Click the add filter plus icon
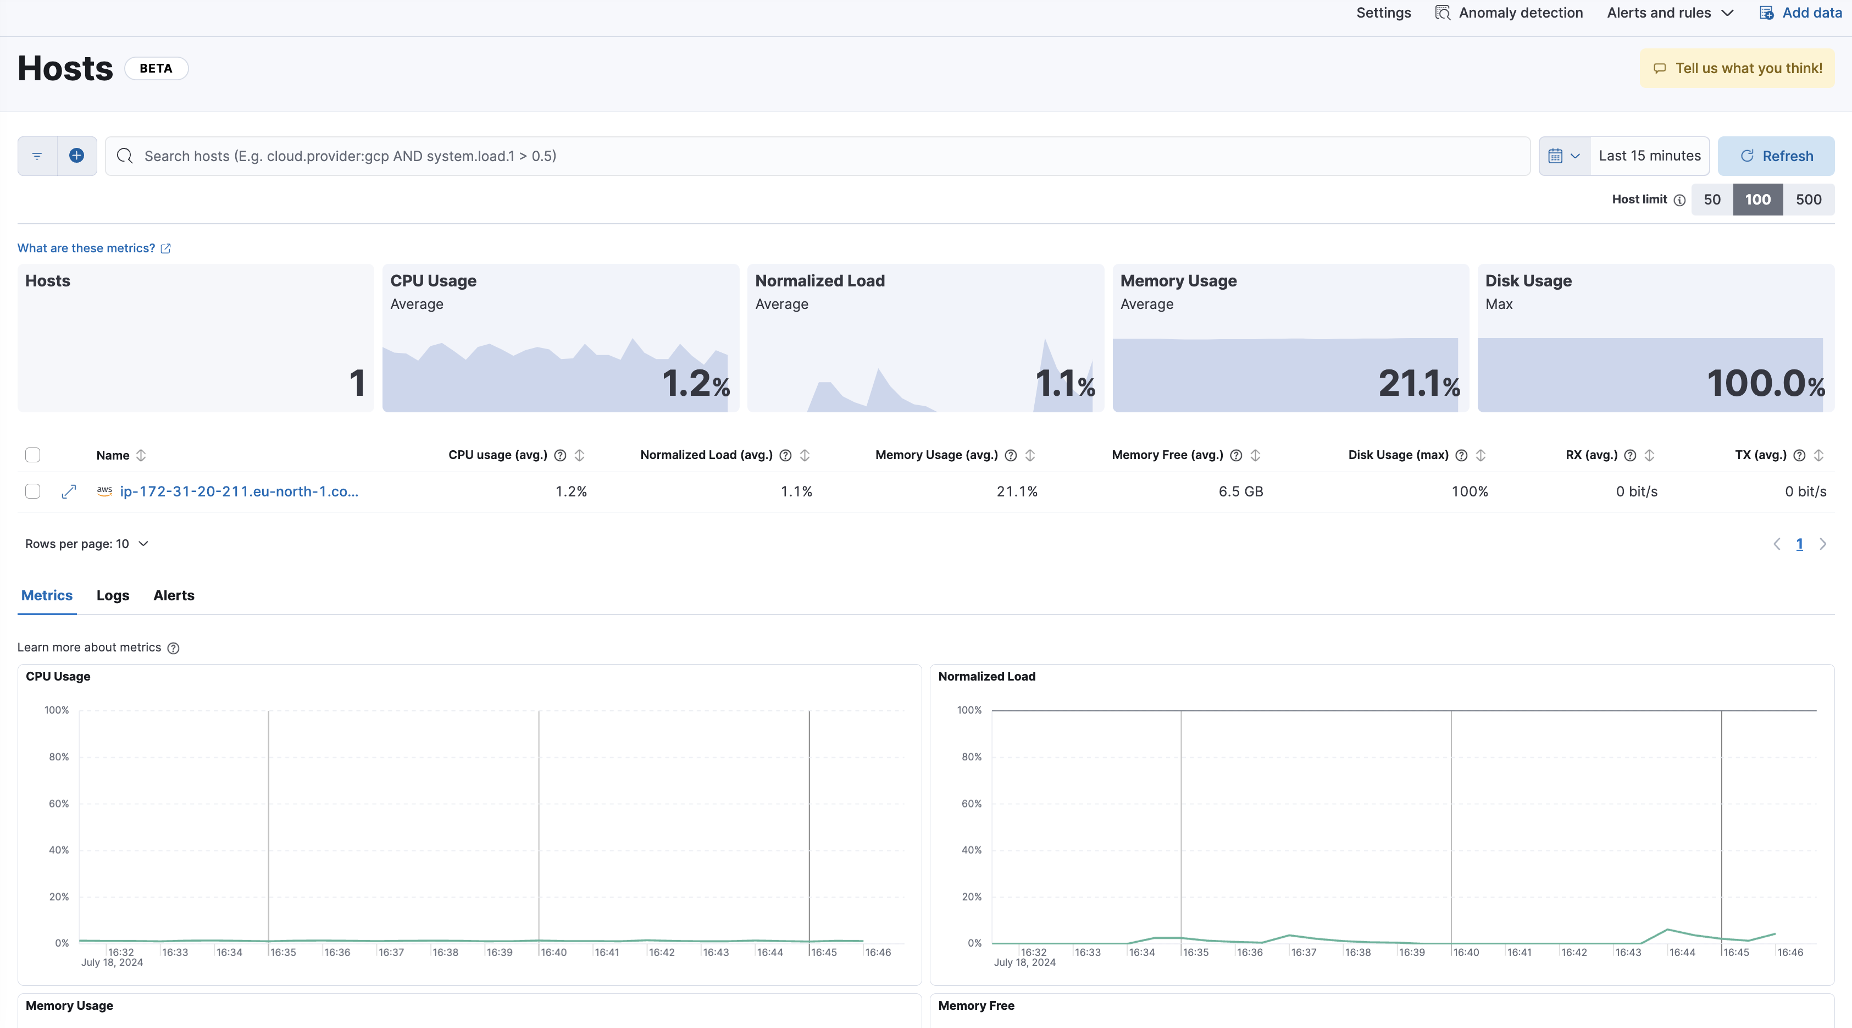The image size is (1852, 1028). pyautogui.click(x=77, y=156)
